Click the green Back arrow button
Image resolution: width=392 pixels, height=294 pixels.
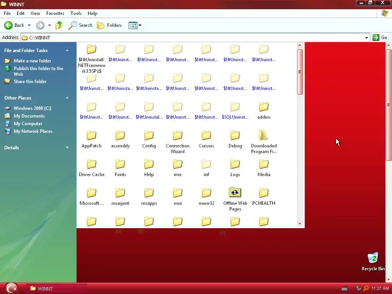pos(8,25)
